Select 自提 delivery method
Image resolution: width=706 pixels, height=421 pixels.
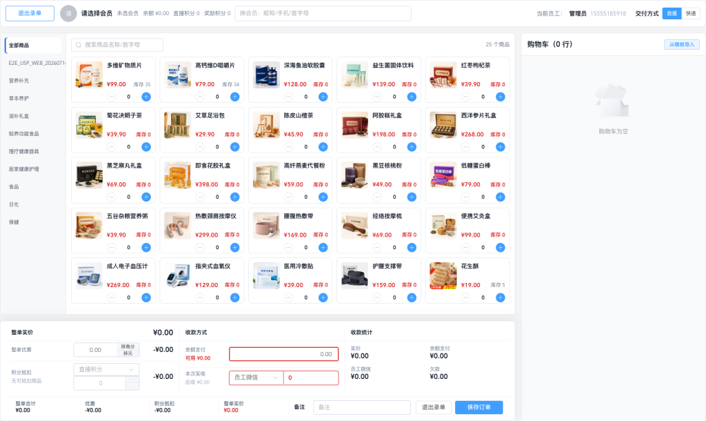[672, 14]
